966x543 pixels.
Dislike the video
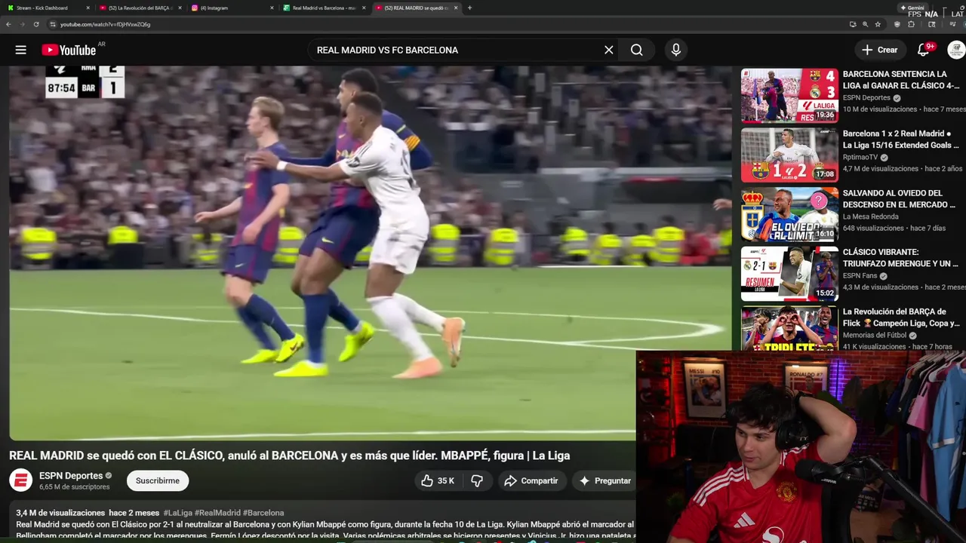pos(477,480)
